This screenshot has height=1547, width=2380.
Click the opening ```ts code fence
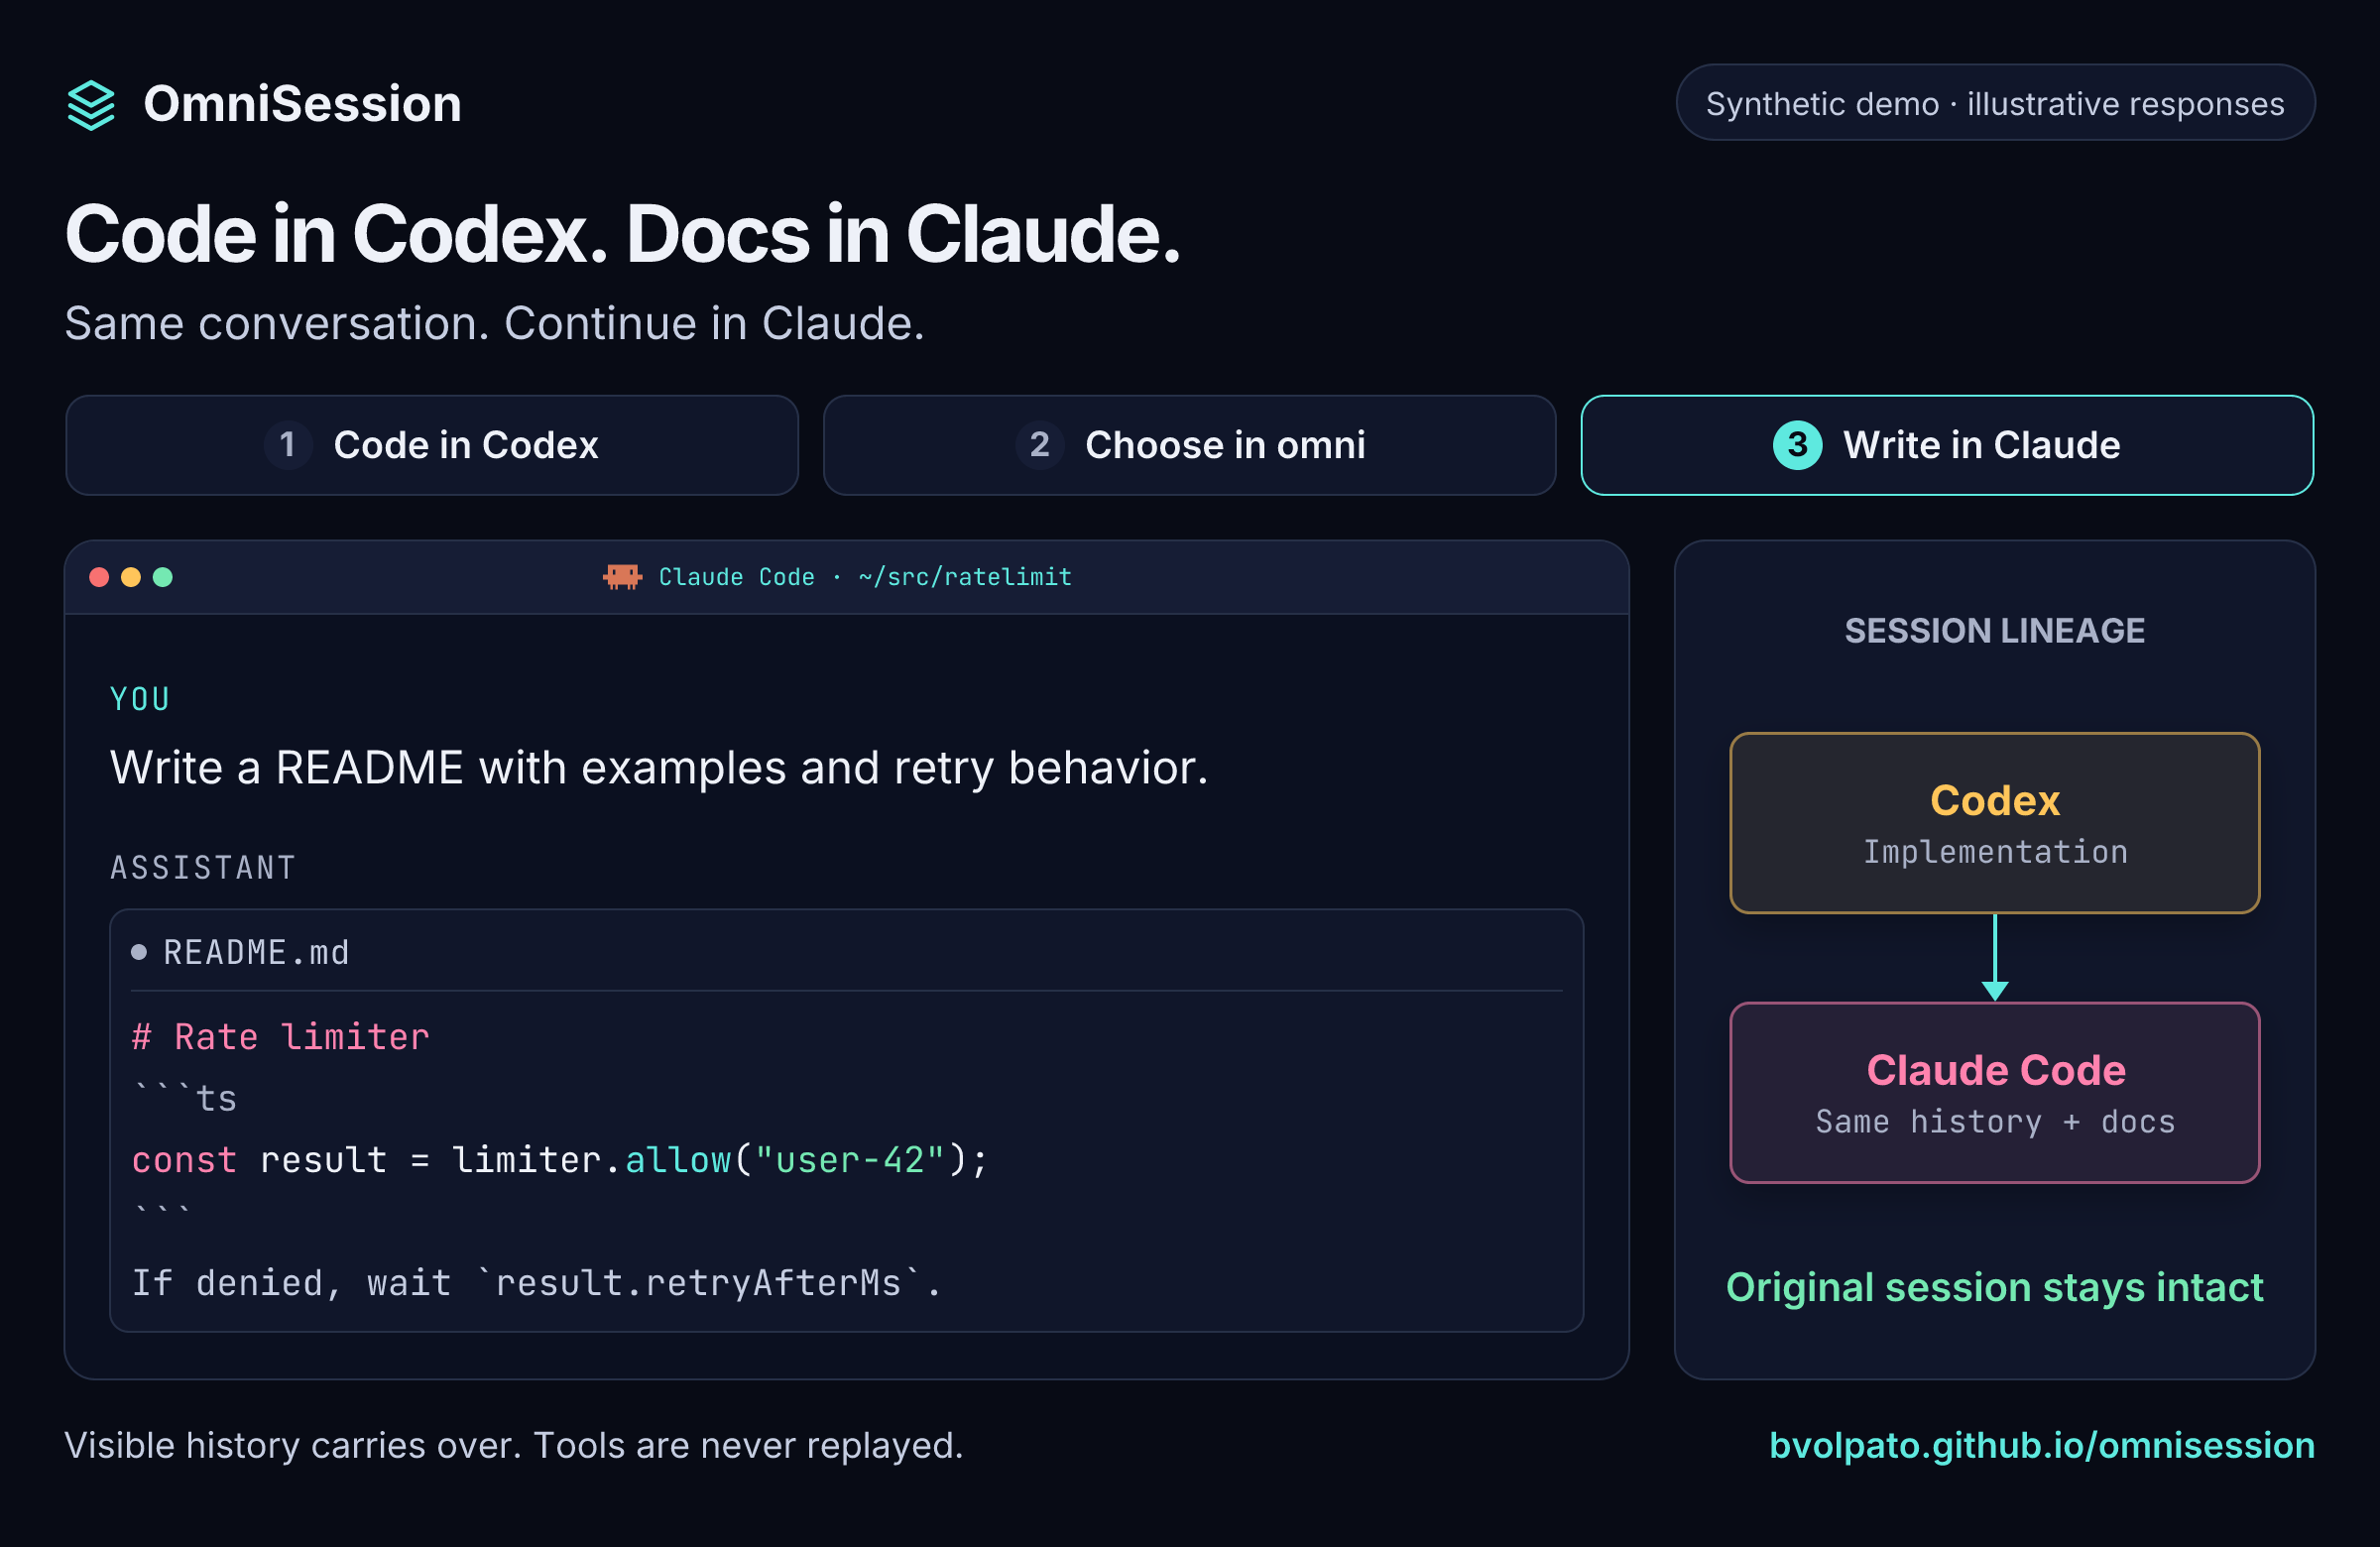(x=185, y=1097)
